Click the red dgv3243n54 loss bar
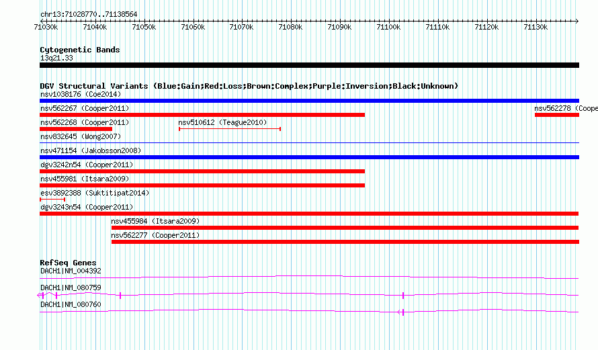 (309, 214)
